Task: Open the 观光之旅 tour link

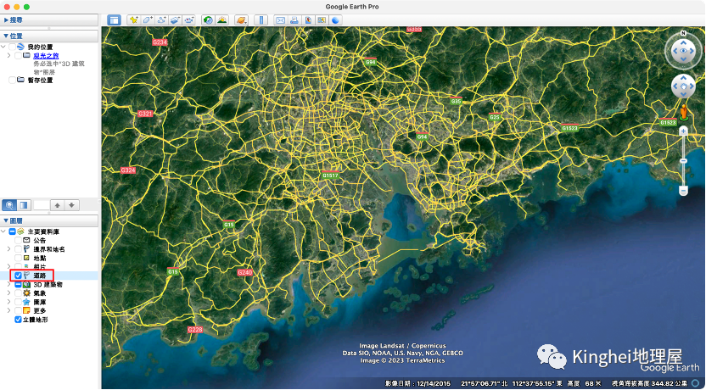Action: click(46, 55)
